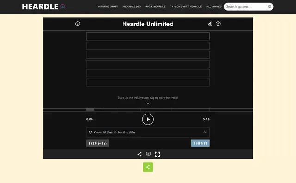This screenshot has width=296, height=183.
Task: Click the first empty guess row
Action: [148, 37]
